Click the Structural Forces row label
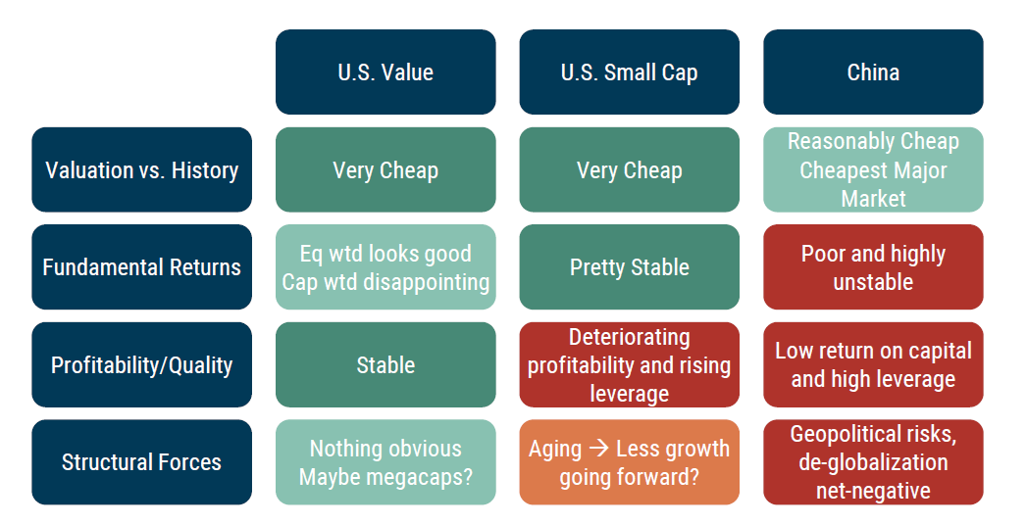The image size is (1026, 525). tap(141, 462)
